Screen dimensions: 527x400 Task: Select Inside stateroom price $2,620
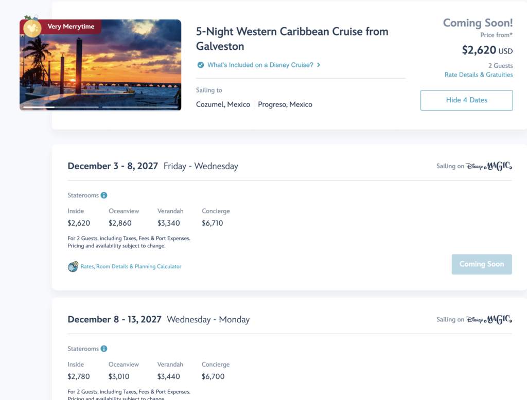tap(79, 223)
